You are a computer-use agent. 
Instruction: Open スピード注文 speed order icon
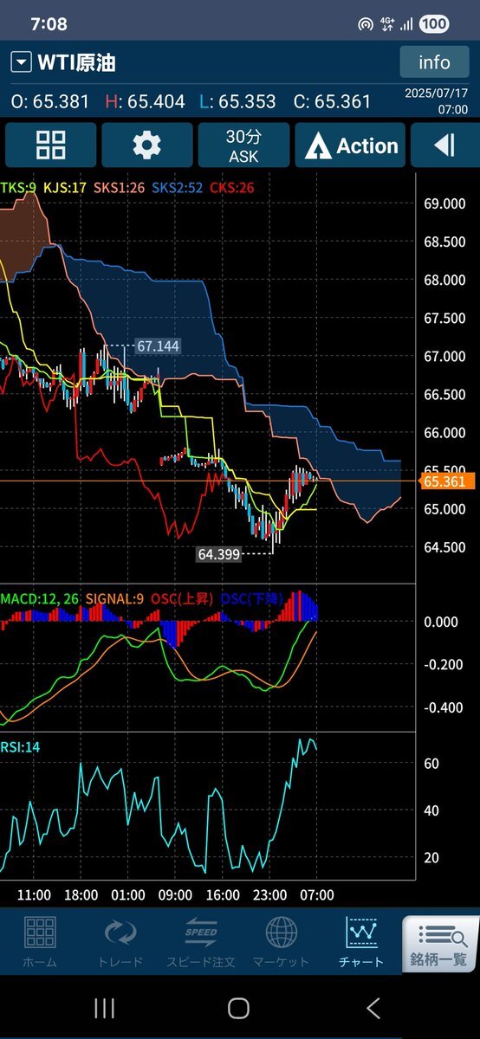tap(201, 942)
